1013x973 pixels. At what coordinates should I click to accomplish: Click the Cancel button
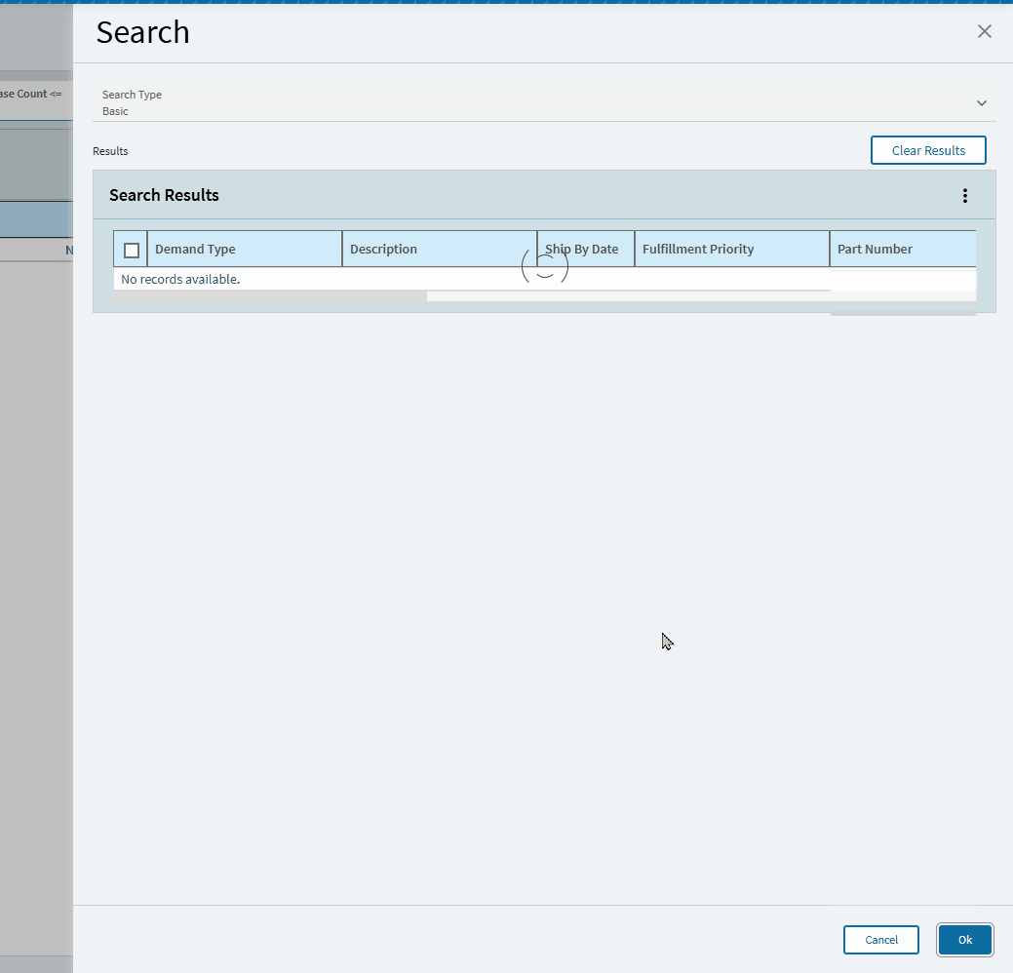coord(880,940)
